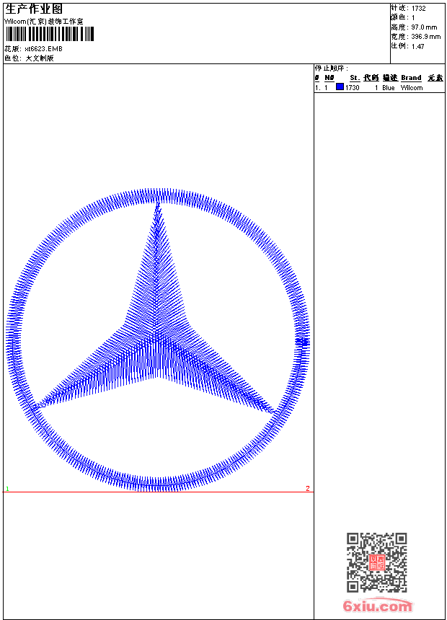Image resolution: width=447 pixels, height=620 pixels.
Task: Click the xt6623.EMB design file name
Action: (x=44, y=48)
